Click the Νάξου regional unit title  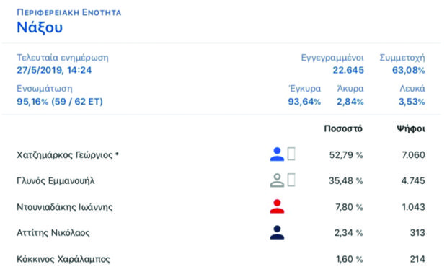click(40, 27)
